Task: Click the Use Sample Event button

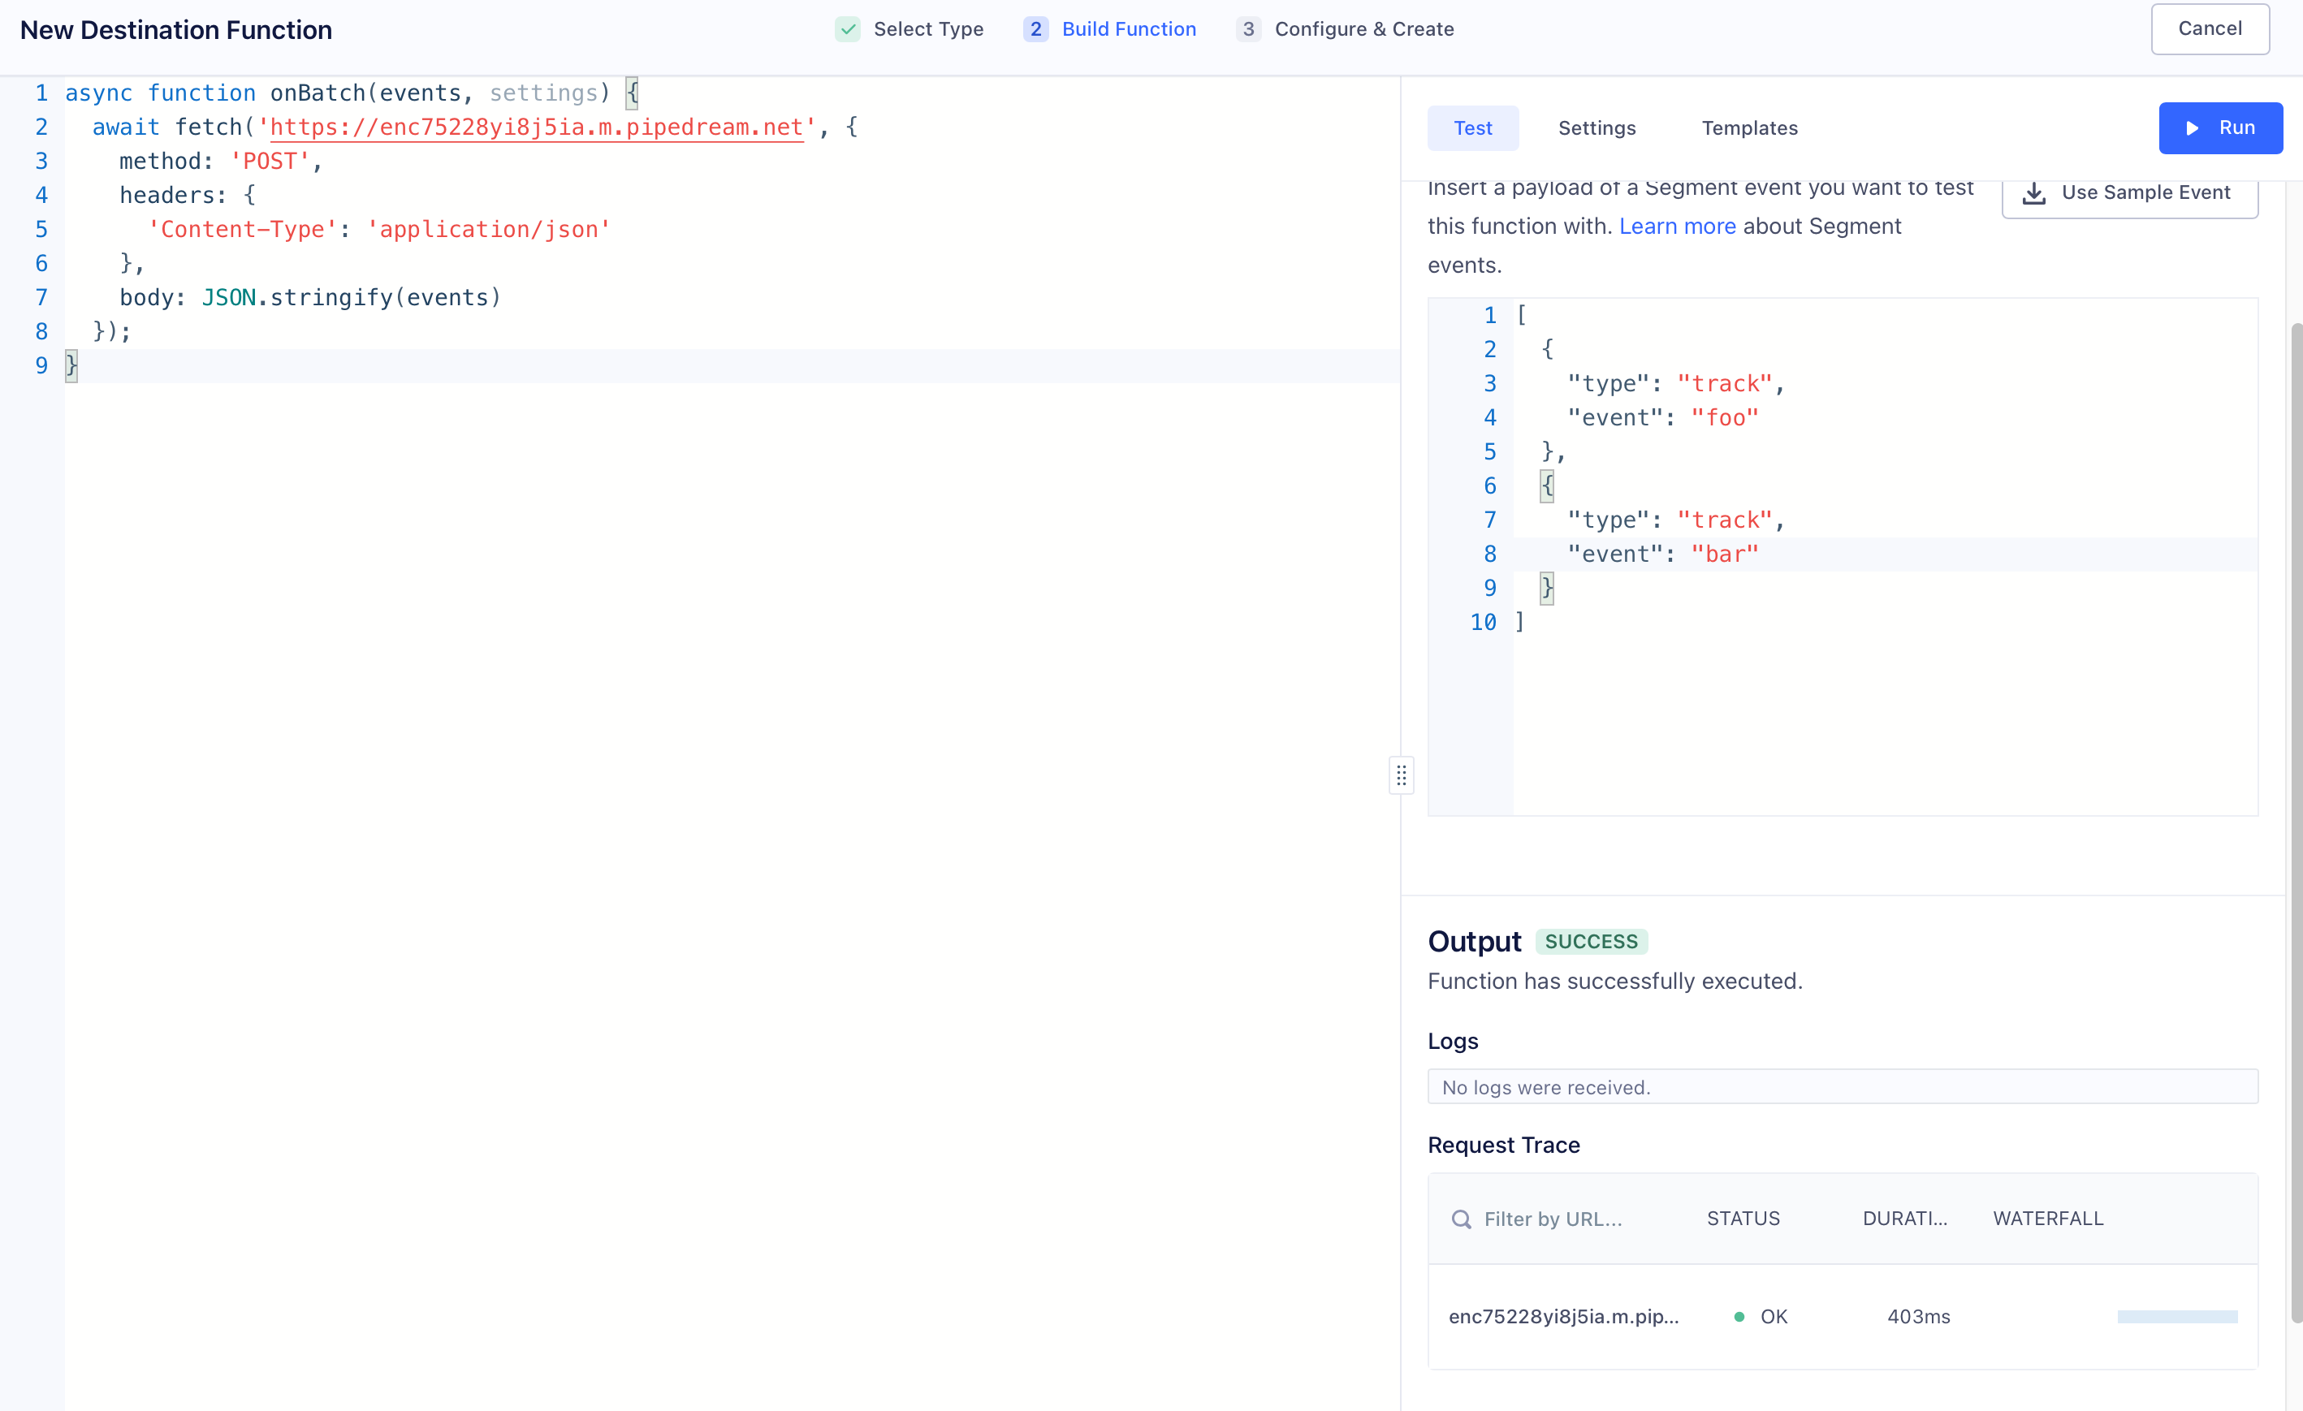Action: pyautogui.click(x=2131, y=193)
